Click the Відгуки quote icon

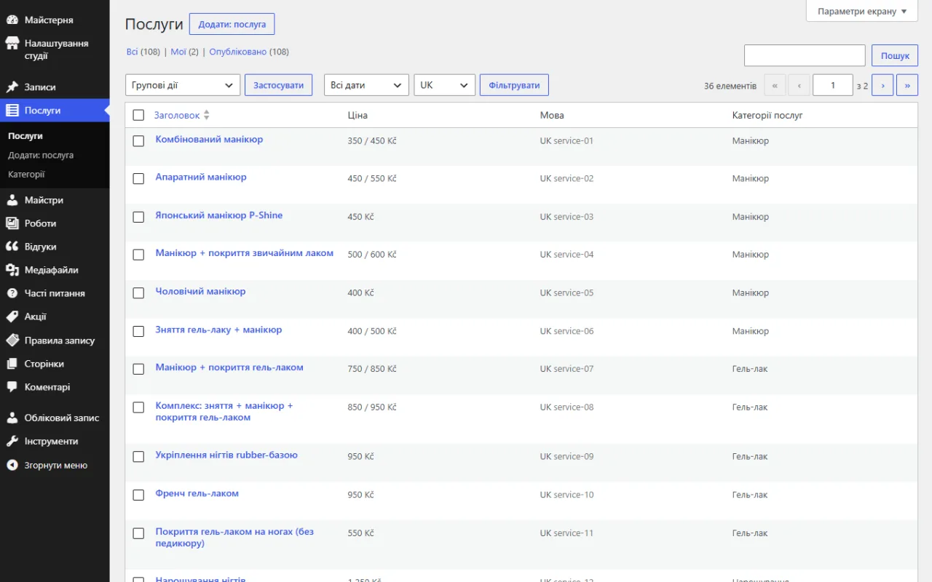[x=12, y=247]
